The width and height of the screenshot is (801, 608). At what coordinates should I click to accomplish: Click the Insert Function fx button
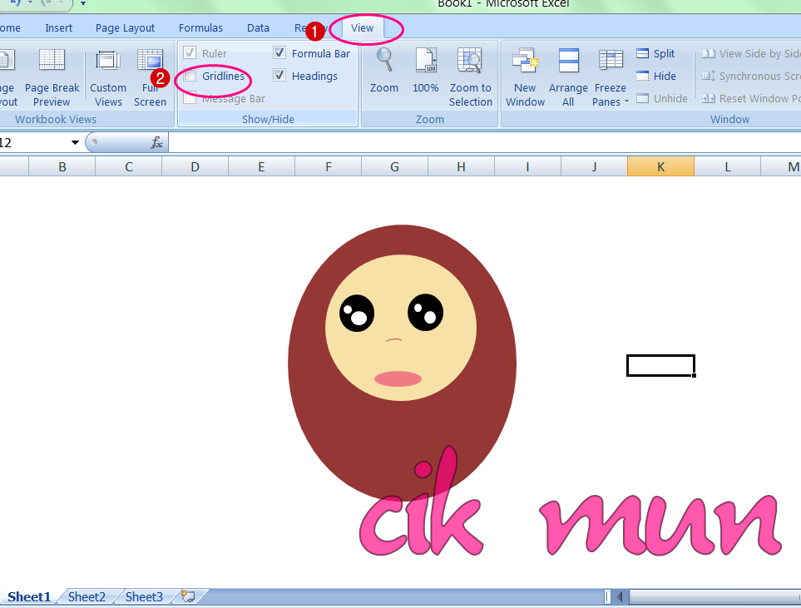click(x=156, y=142)
